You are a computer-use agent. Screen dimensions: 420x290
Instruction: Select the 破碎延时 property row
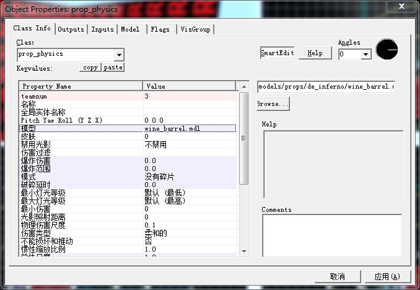(129, 185)
